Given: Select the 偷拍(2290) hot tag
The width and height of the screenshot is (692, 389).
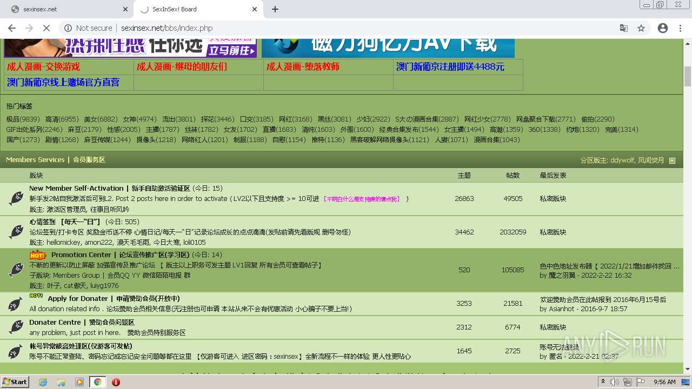Looking at the screenshot, I should coord(598,119).
